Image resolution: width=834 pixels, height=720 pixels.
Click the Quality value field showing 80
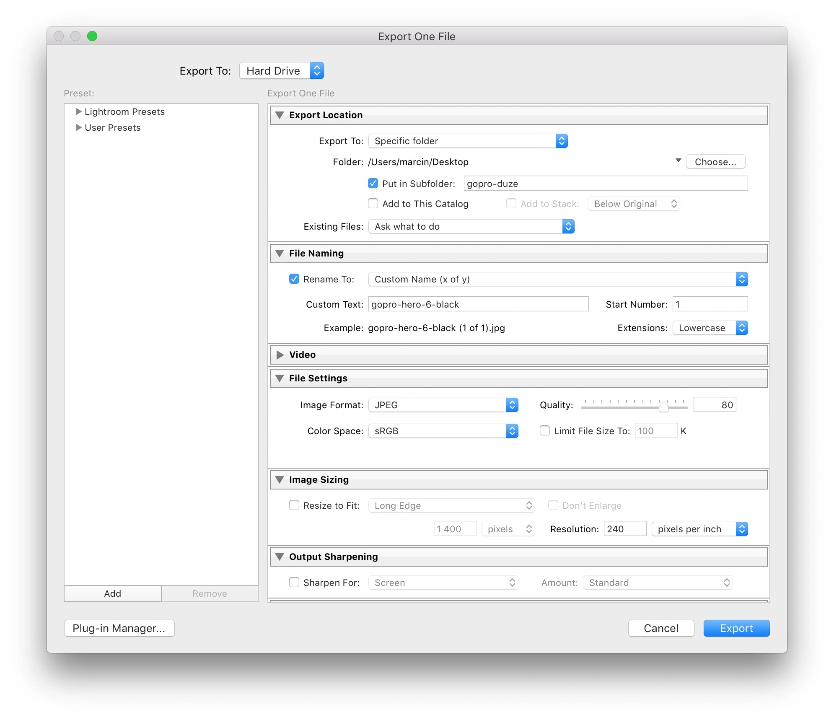click(715, 405)
